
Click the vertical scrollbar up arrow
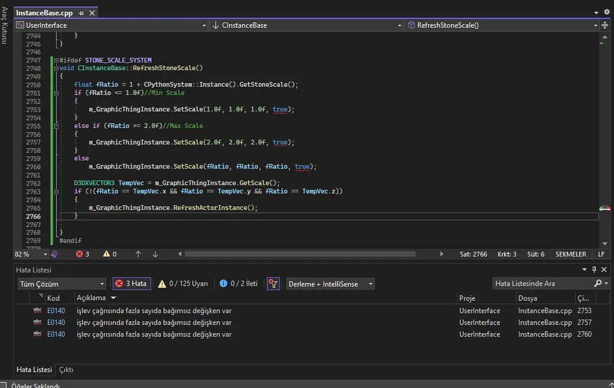tap(605, 37)
